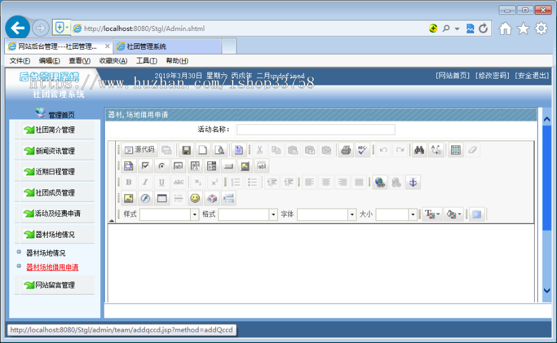
Task: Open the 工具(T) menu
Action: coord(147,61)
